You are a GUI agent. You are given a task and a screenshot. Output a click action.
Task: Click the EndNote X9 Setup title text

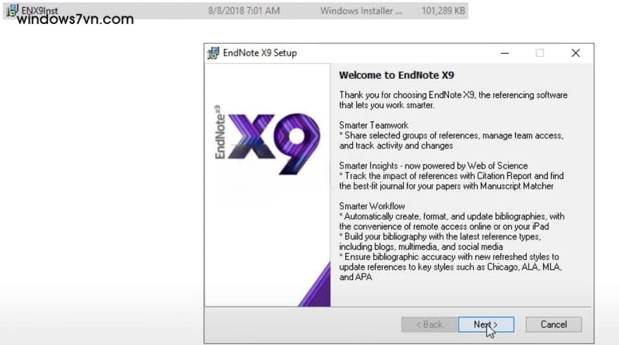(x=260, y=53)
